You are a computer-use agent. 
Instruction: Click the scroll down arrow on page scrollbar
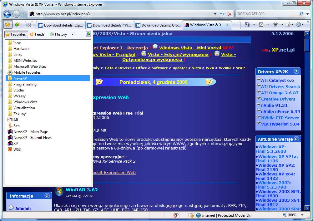pos(307,208)
